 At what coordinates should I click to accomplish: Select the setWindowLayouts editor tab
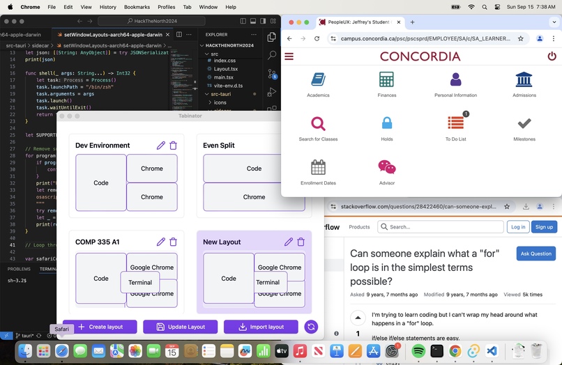[x=113, y=35]
